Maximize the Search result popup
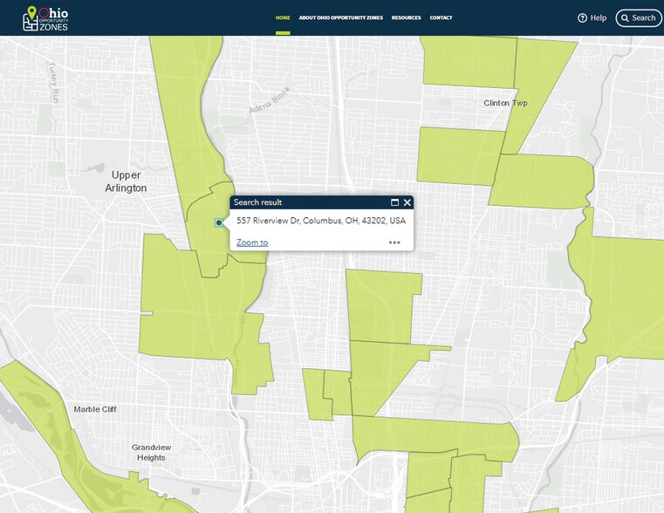Image resolution: width=664 pixels, height=513 pixels. click(x=394, y=202)
